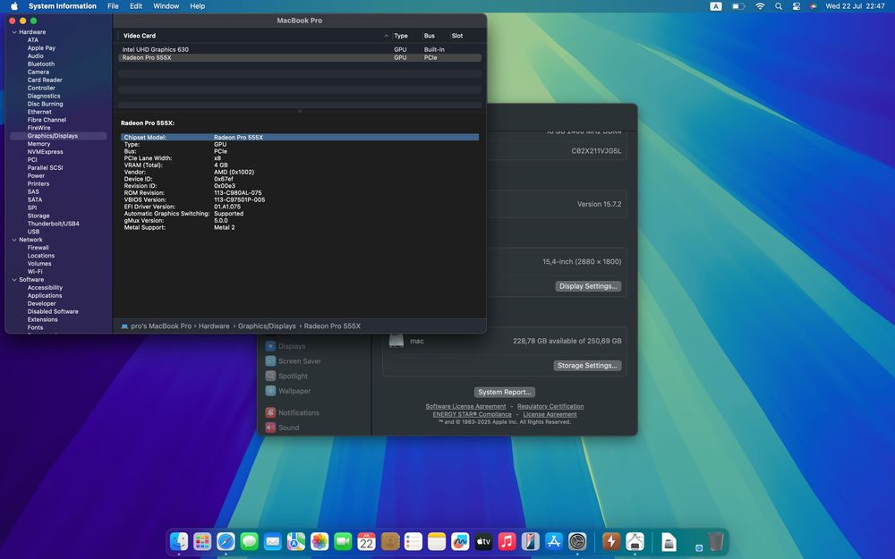Click the Siri icon in menu bar

click(x=814, y=6)
